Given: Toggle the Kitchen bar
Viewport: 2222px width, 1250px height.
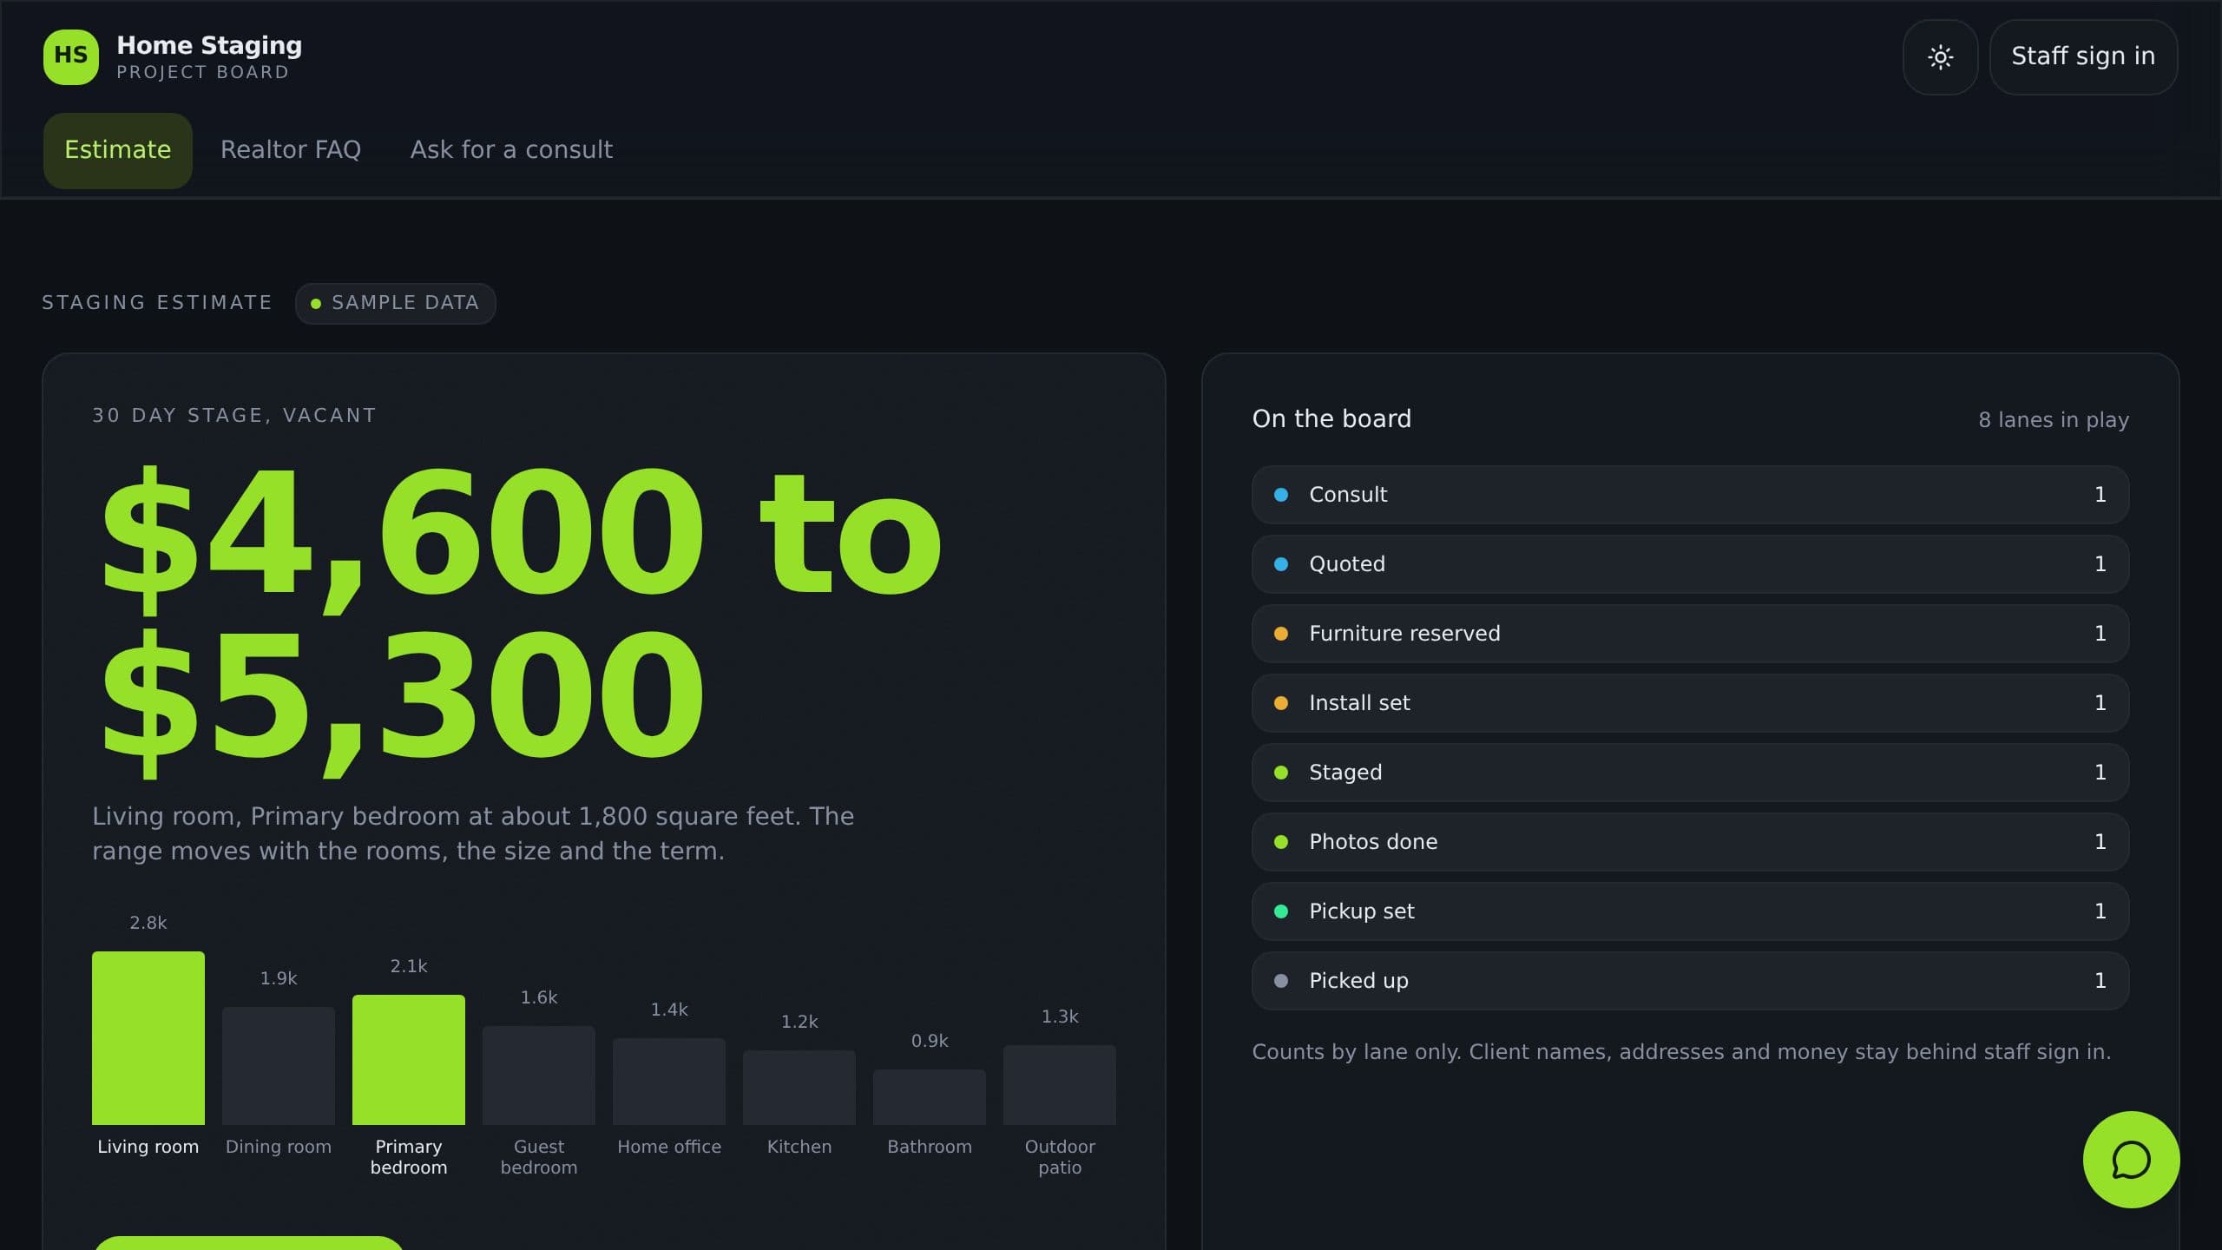Looking at the screenshot, I should [x=799, y=1088].
